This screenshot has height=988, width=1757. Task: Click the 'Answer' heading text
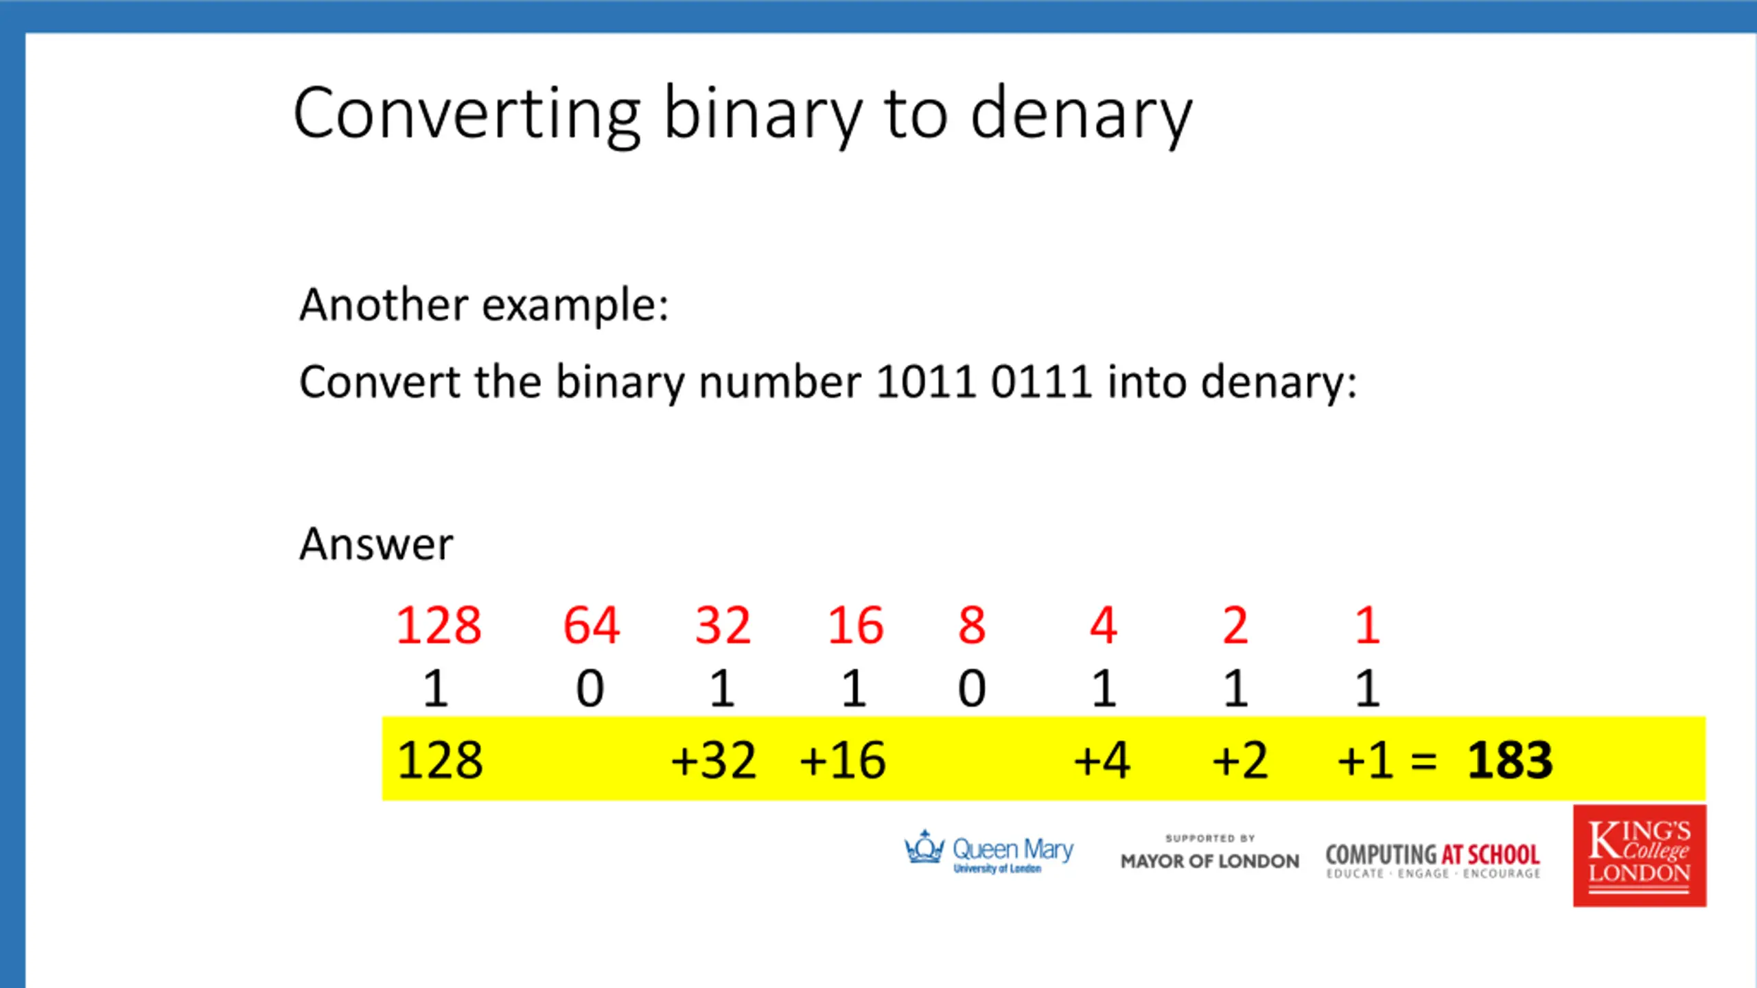376,544
